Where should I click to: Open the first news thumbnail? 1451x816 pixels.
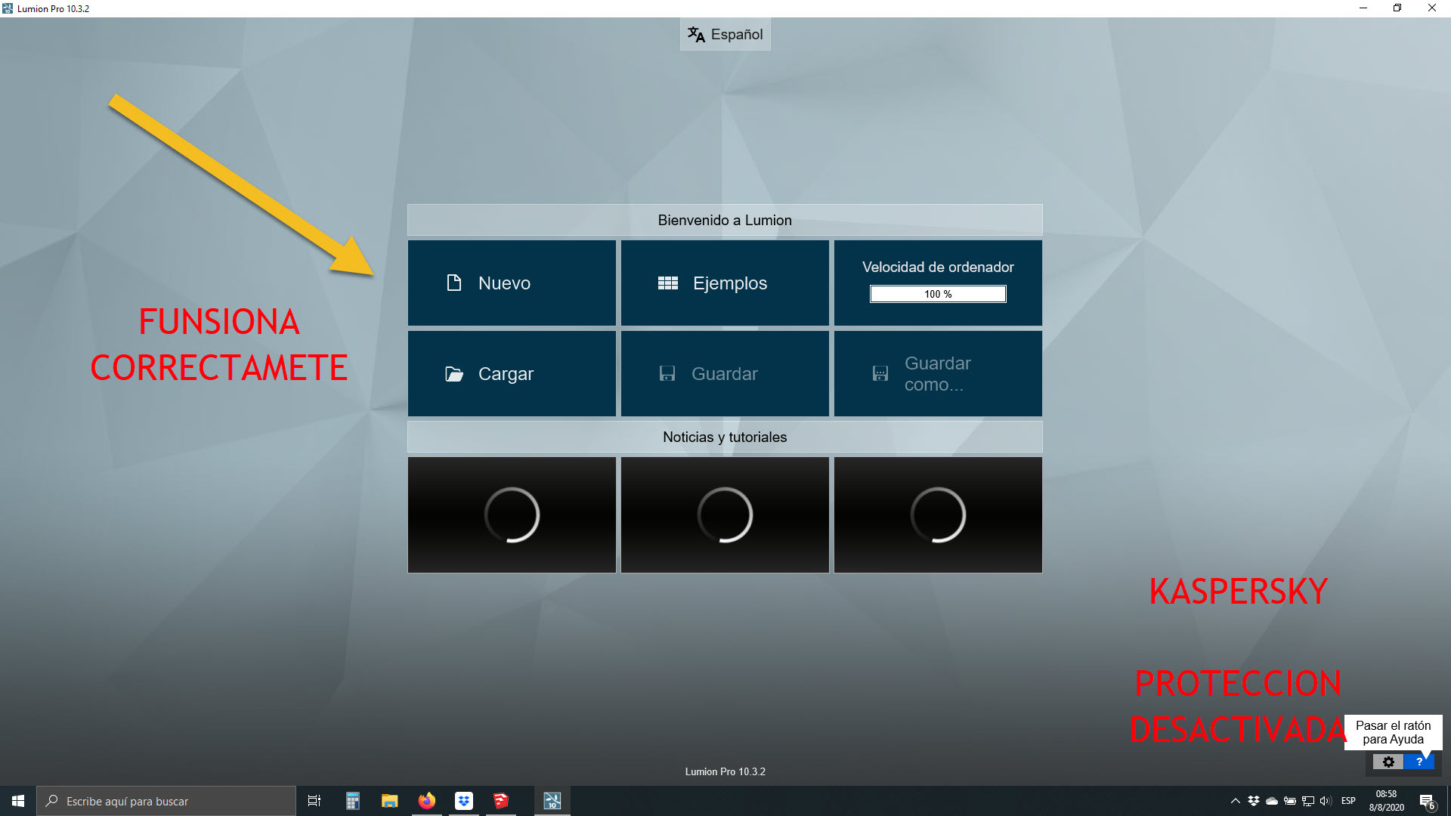point(512,515)
